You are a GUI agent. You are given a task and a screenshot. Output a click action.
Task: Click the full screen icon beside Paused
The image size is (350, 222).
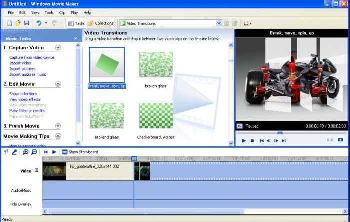pos(239,126)
